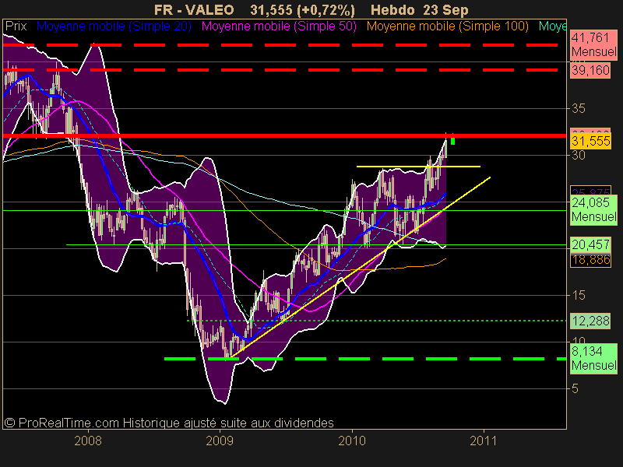Click the 39,160 price level label
This screenshot has height=467, width=623.
point(590,70)
